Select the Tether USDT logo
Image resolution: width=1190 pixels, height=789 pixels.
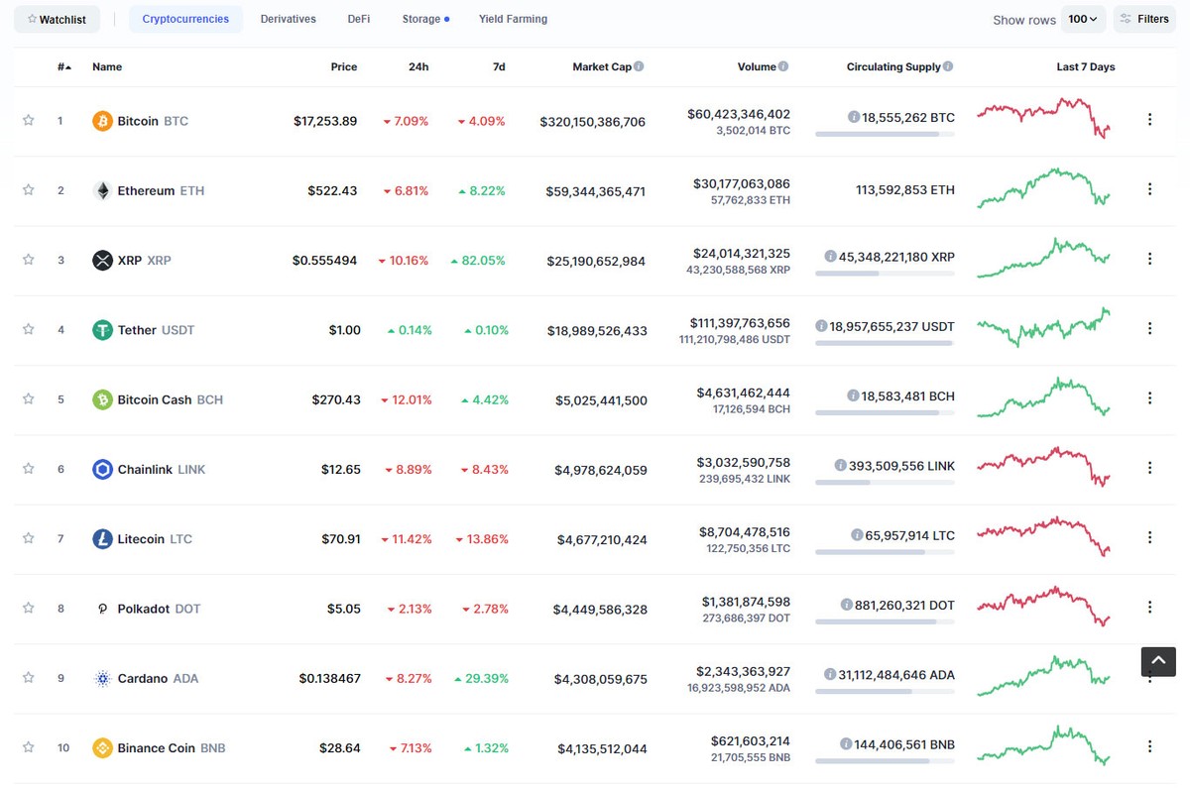(x=101, y=330)
